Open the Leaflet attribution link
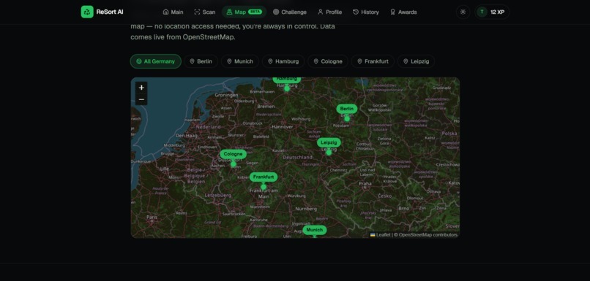The height and width of the screenshot is (281, 590). tap(380, 235)
